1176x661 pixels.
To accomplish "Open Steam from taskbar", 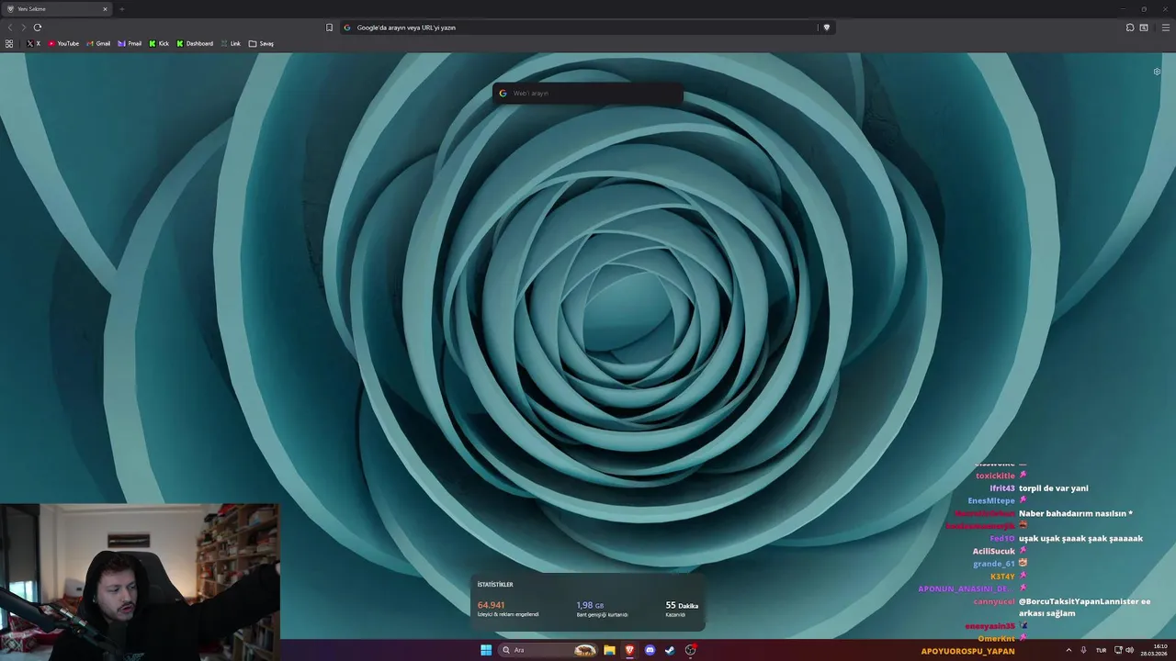I will pos(670,650).
